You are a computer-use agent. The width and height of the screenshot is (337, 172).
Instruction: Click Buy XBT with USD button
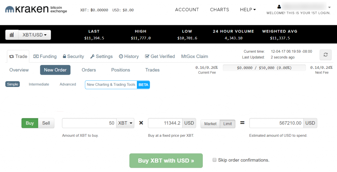(x=166, y=160)
